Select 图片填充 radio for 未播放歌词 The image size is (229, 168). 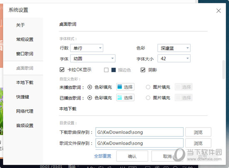[148, 87]
